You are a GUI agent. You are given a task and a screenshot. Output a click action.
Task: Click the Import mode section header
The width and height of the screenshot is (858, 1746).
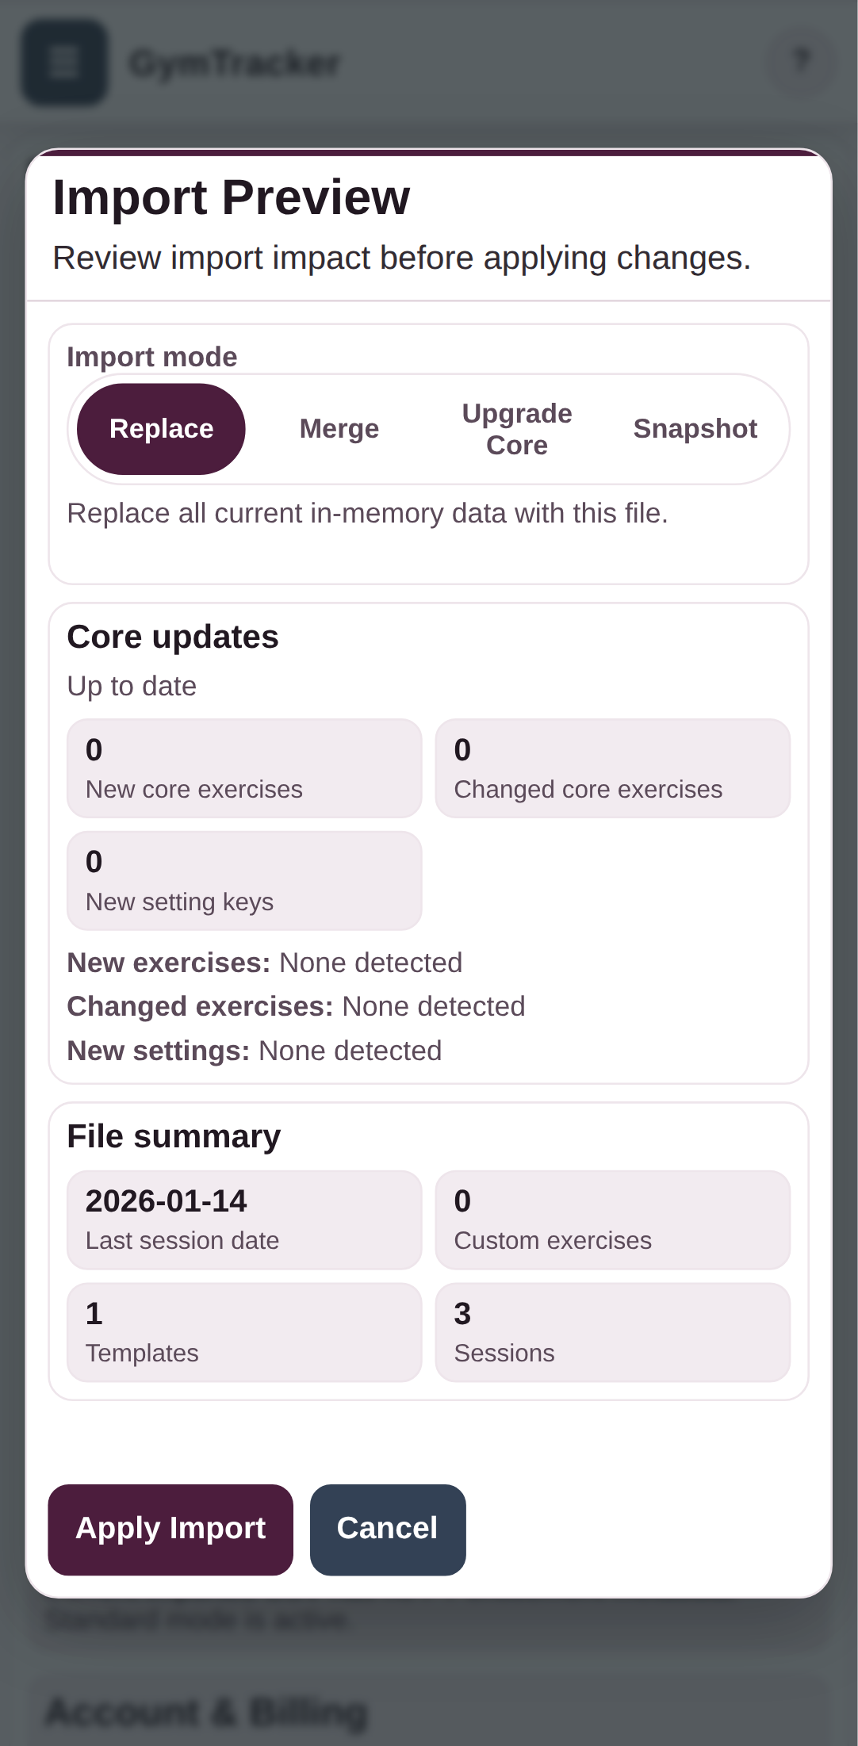(152, 357)
